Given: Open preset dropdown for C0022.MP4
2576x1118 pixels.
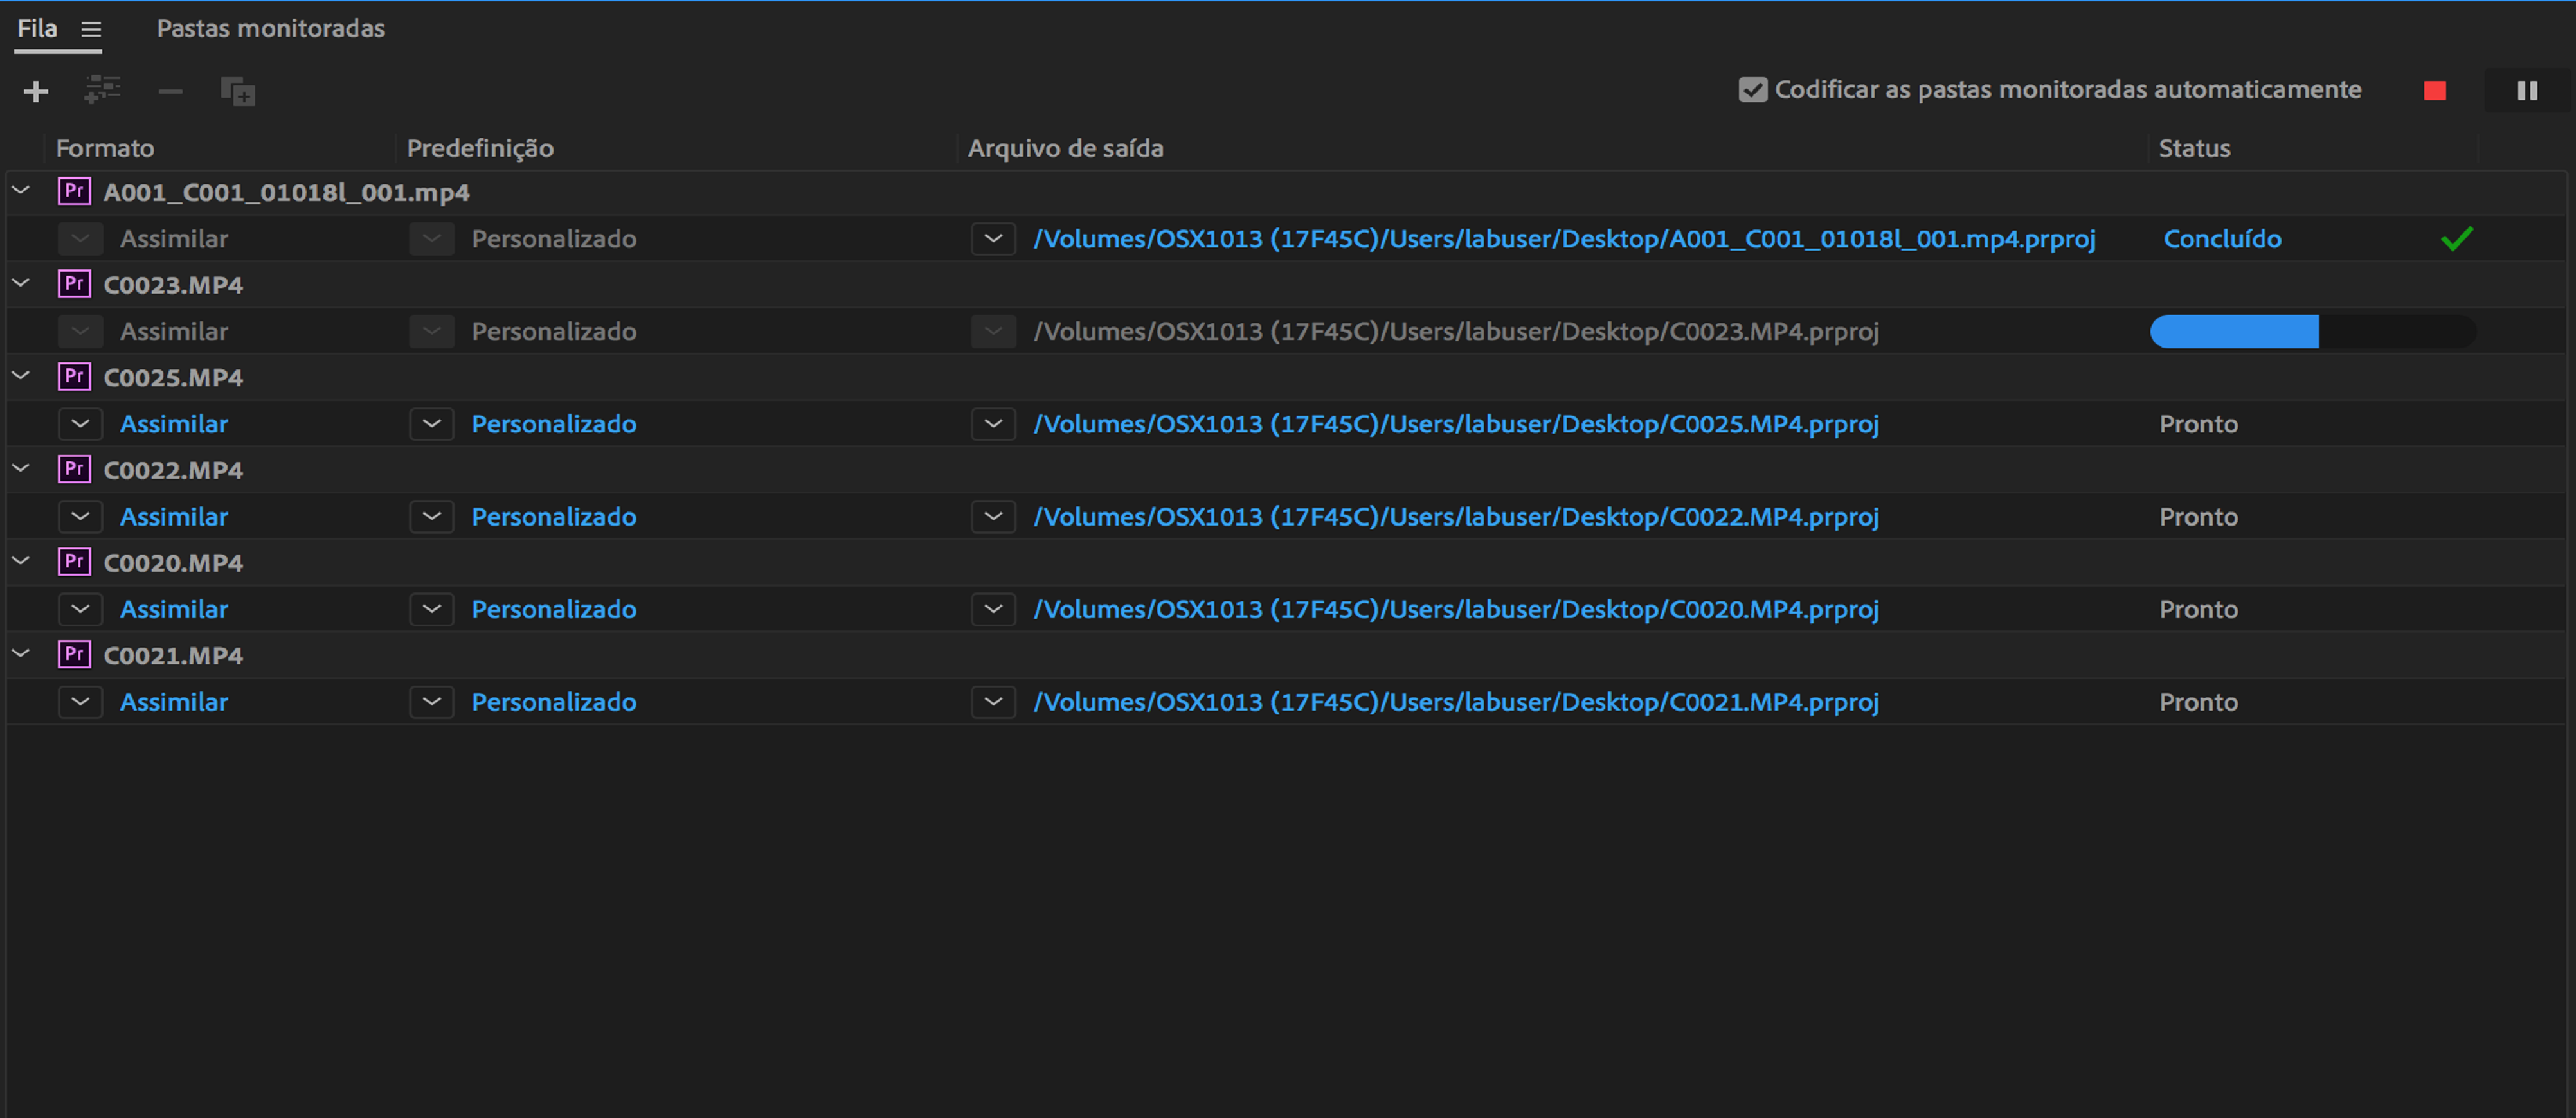Looking at the screenshot, I should tap(432, 517).
